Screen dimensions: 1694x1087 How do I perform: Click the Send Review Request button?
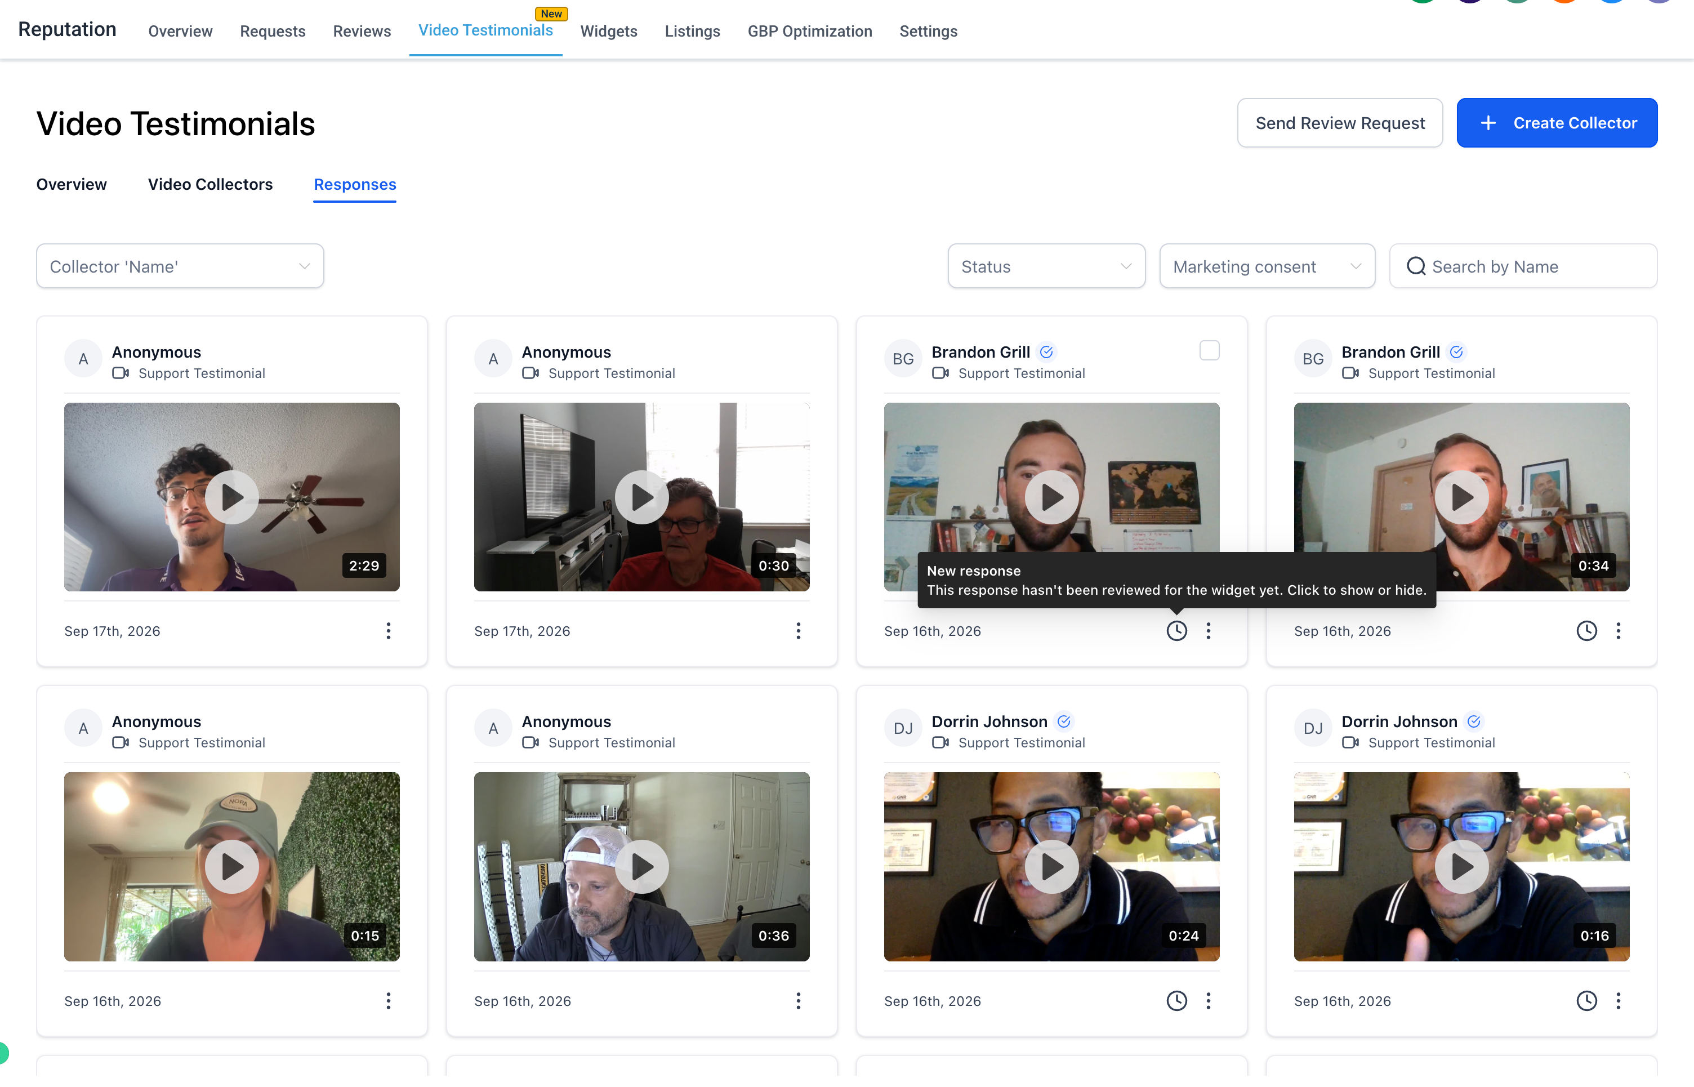click(x=1340, y=123)
